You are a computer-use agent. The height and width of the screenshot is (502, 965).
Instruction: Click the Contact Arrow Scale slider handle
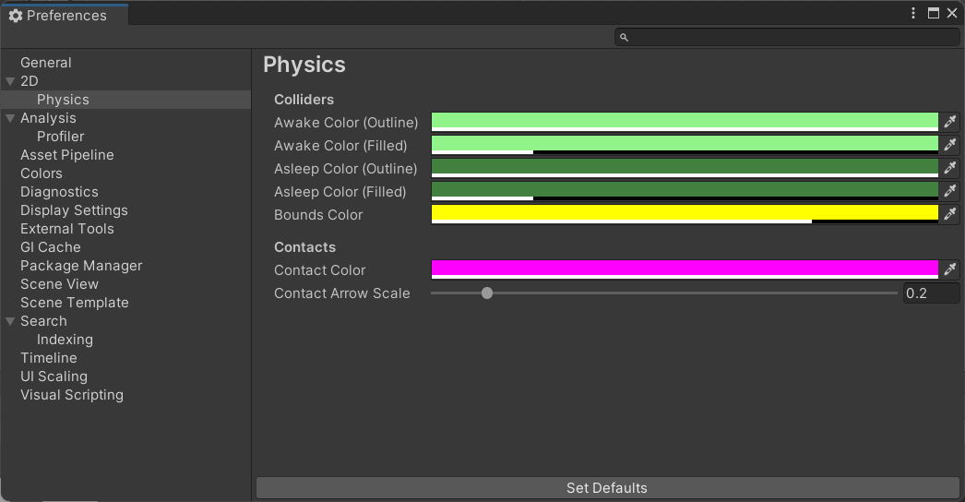pos(487,293)
